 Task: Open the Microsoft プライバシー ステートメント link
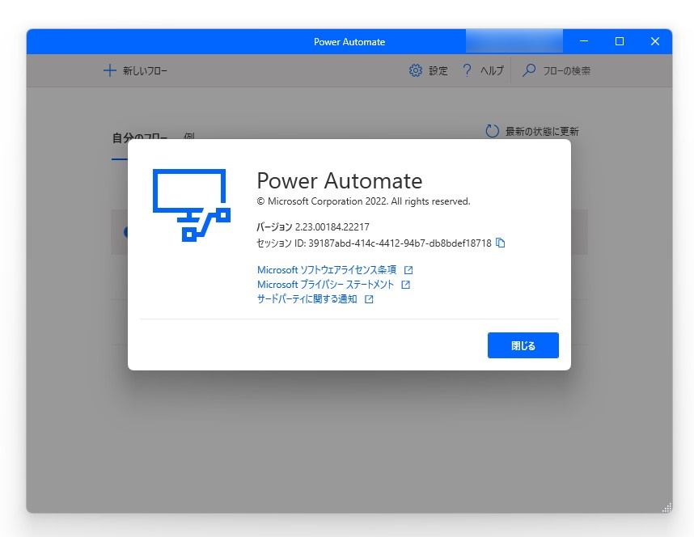tap(322, 284)
